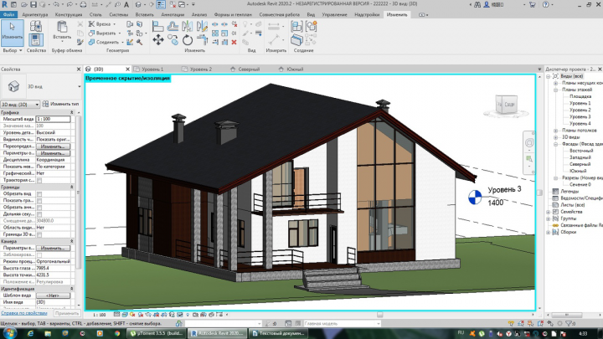Click the Measure between two references icon

pyautogui.click(x=274, y=26)
